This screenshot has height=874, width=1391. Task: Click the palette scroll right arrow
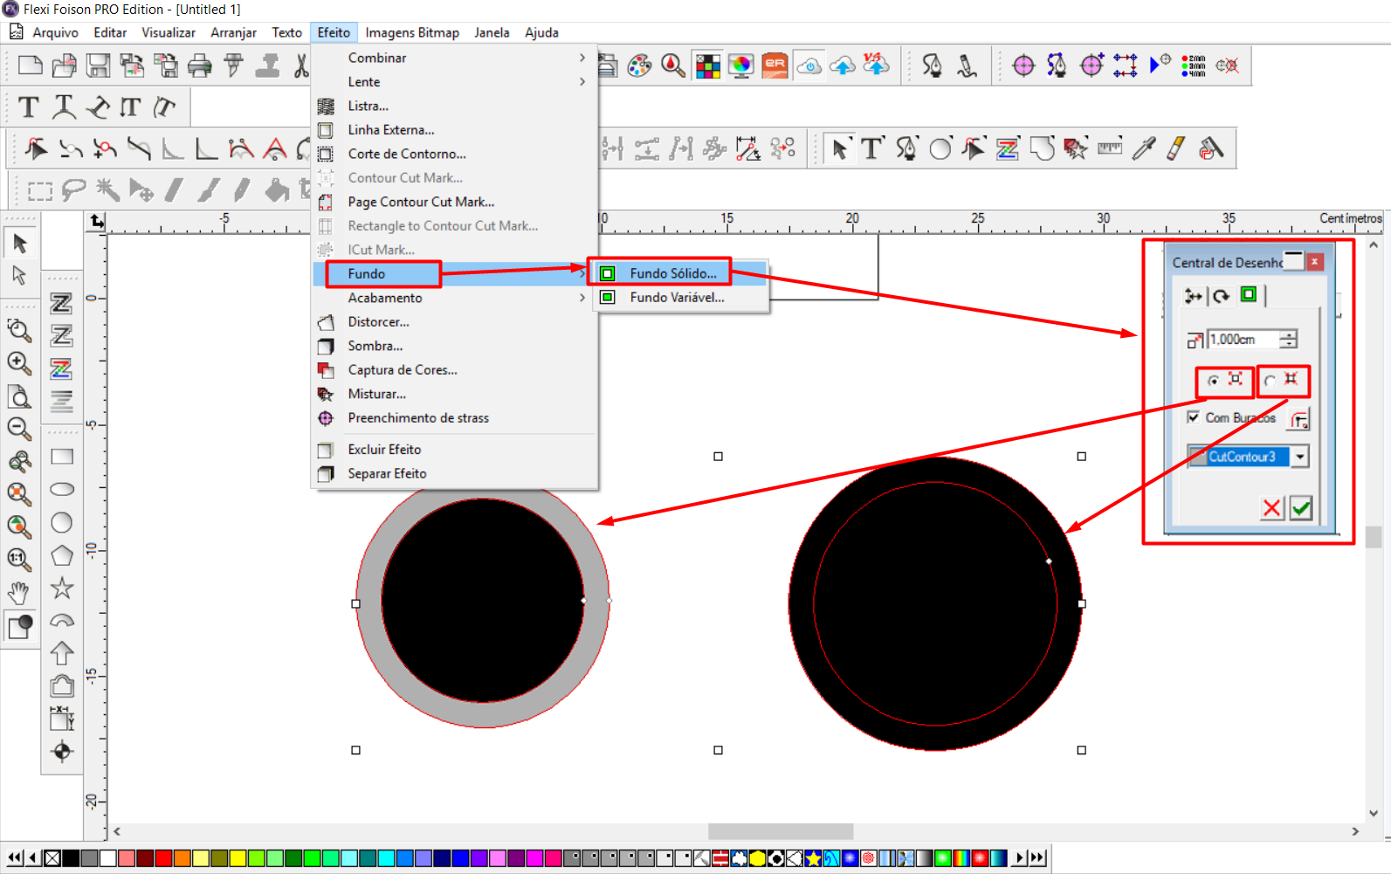pyautogui.click(x=1018, y=858)
